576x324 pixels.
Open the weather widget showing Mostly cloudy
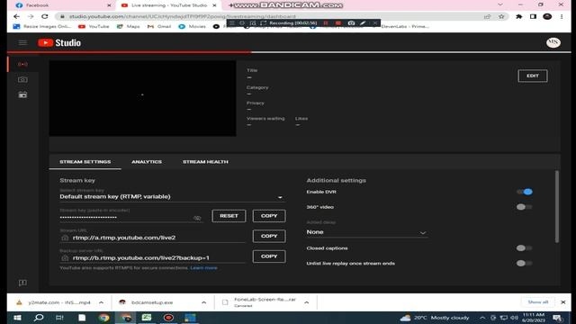coord(435,318)
